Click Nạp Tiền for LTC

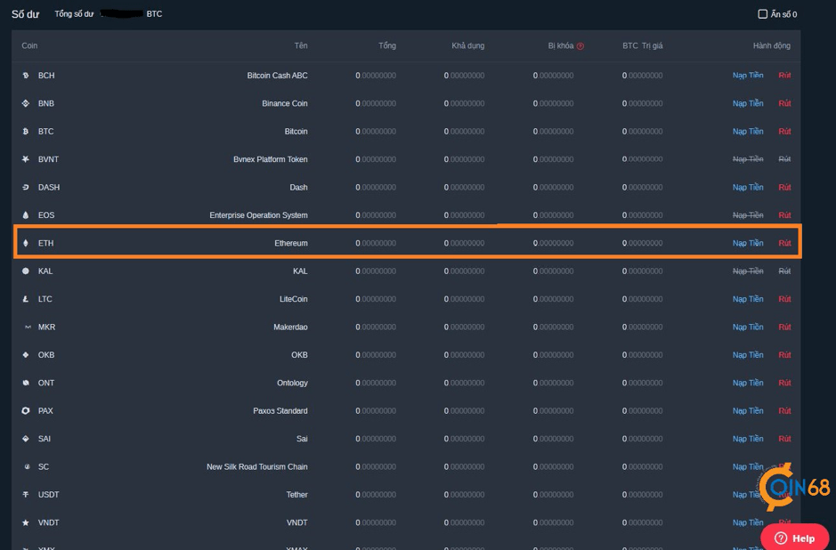coord(748,299)
